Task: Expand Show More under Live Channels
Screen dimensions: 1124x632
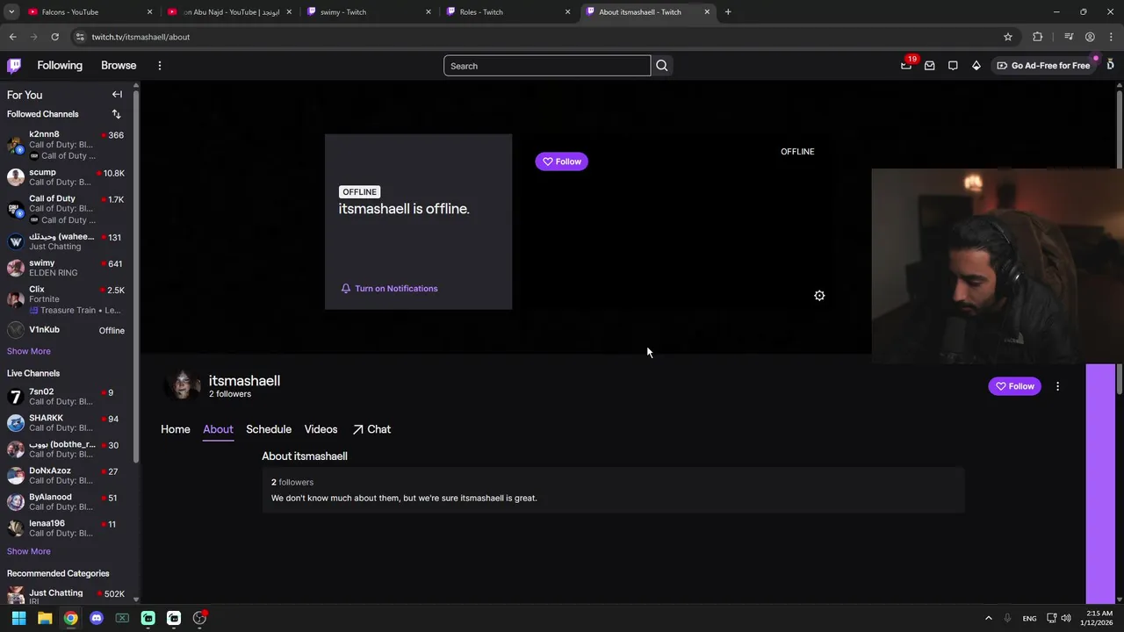Action: (29, 551)
